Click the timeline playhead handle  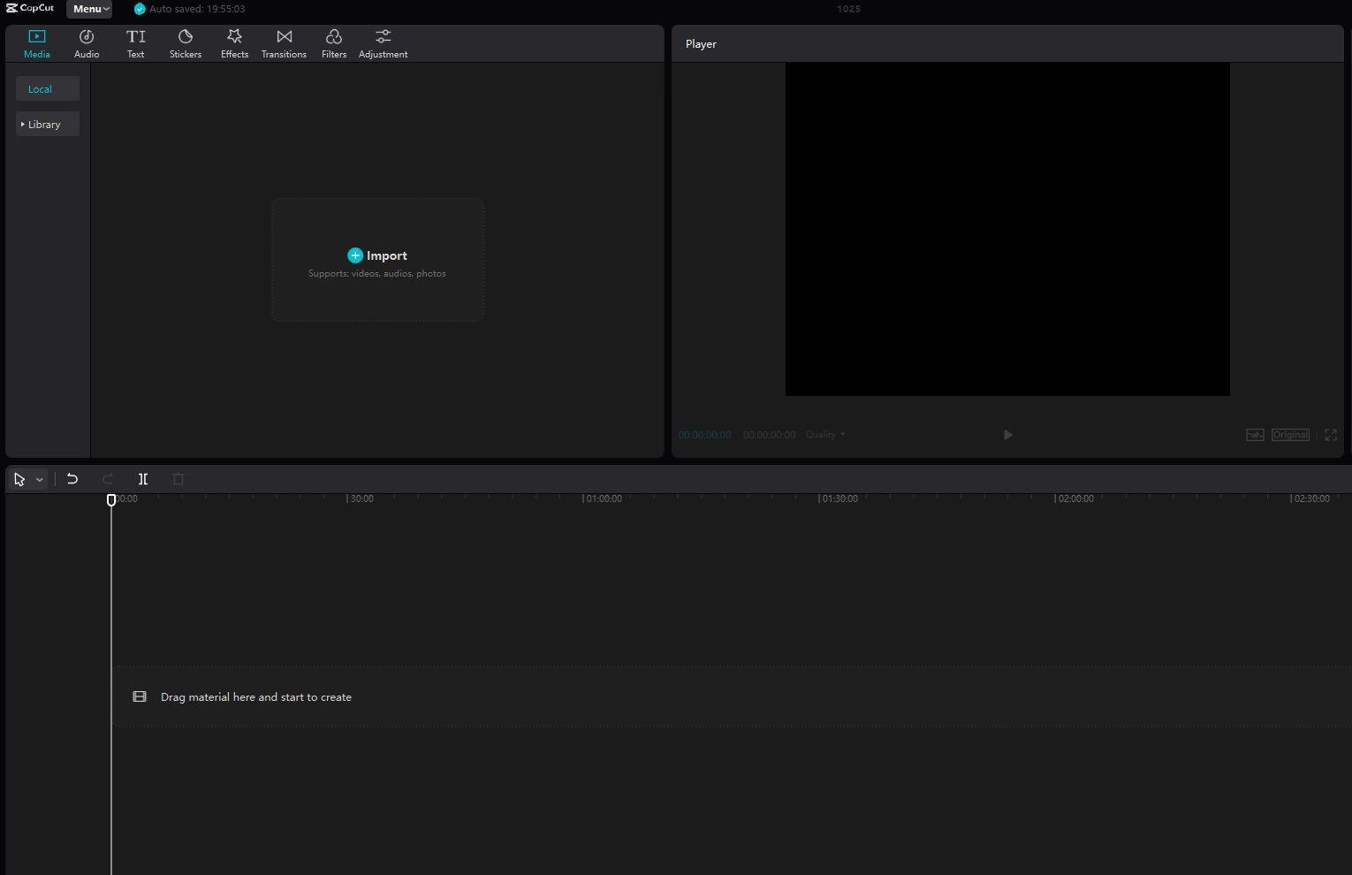pyautogui.click(x=111, y=500)
